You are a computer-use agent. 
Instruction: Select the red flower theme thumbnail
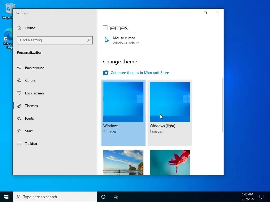click(x=170, y=163)
